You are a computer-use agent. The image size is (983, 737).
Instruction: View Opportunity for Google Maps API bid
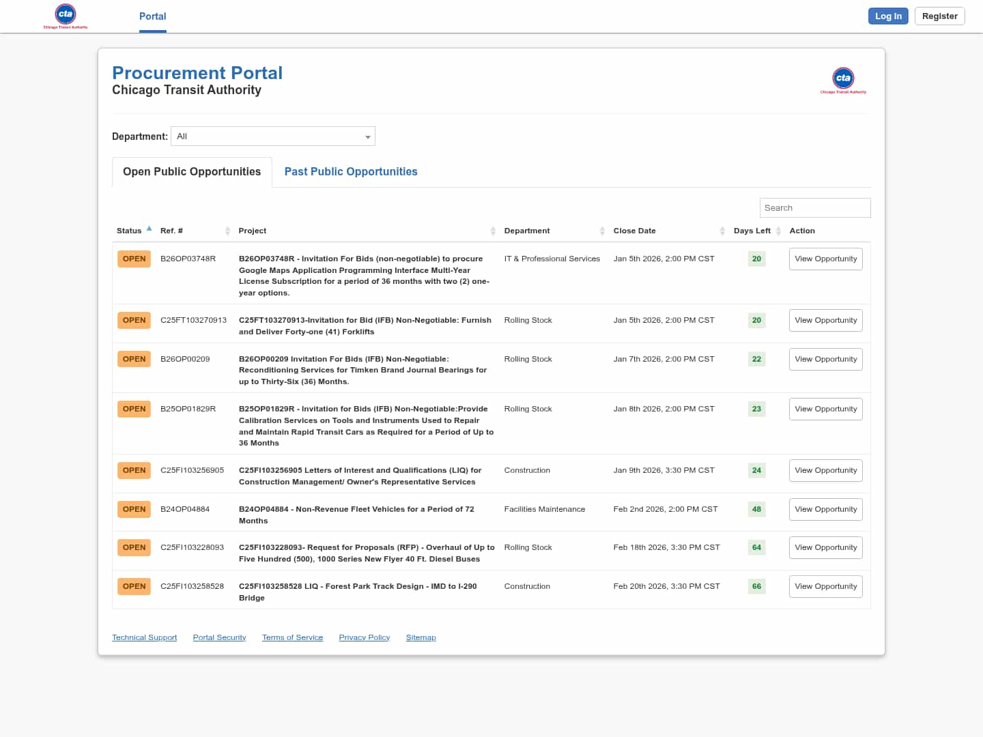point(825,259)
